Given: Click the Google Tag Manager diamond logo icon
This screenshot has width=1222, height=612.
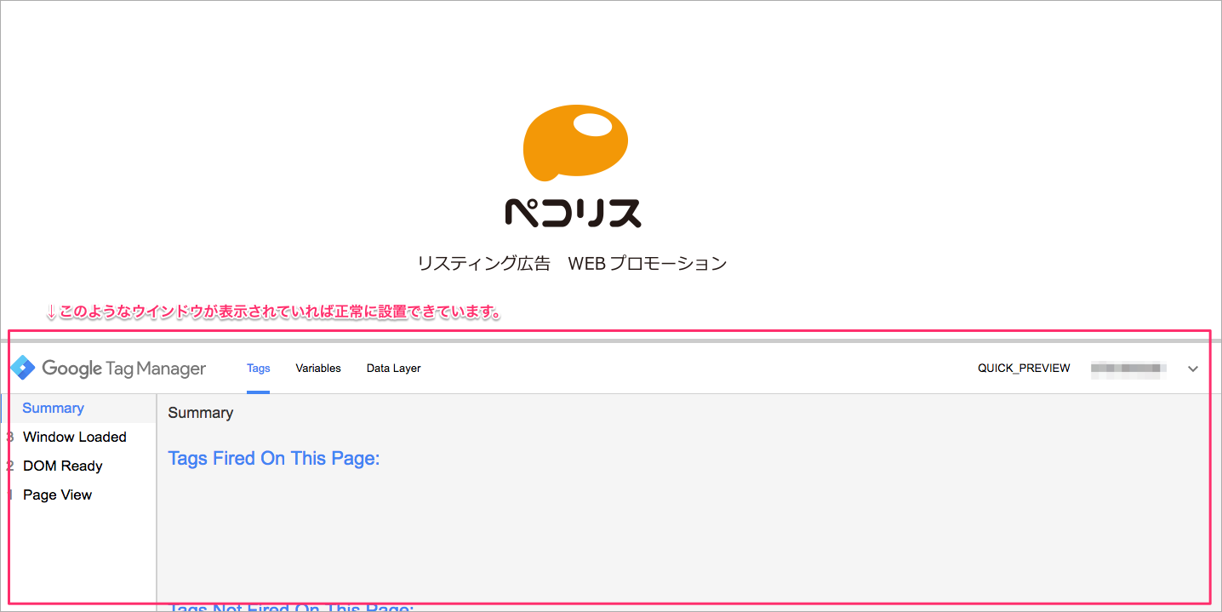Looking at the screenshot, I should click(22, 368).
